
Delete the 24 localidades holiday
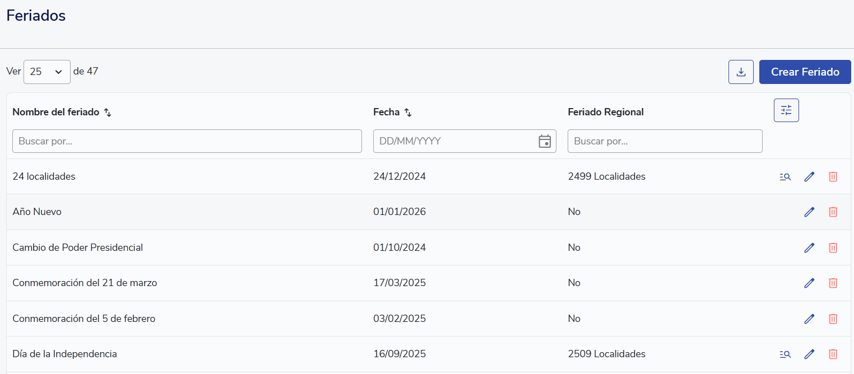click(833, 177)
